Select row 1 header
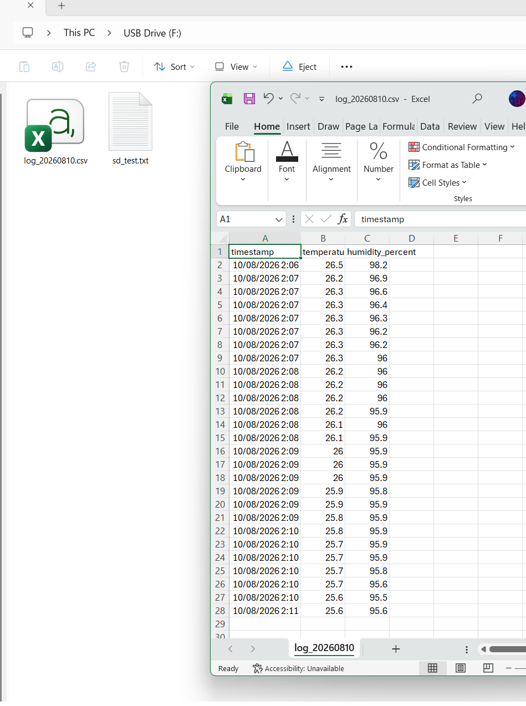526x706 pixels. coord(220,252)
